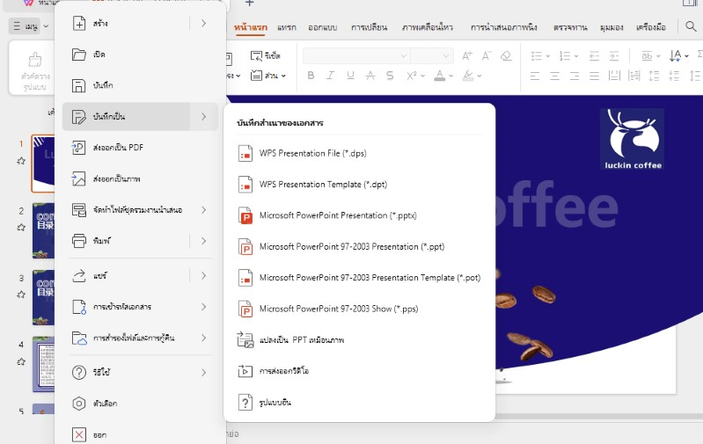Click แปลงเป็น PPT เหมือนภาพ option
This screenshot has height=444, width=703.
click(x=360, y=340)
